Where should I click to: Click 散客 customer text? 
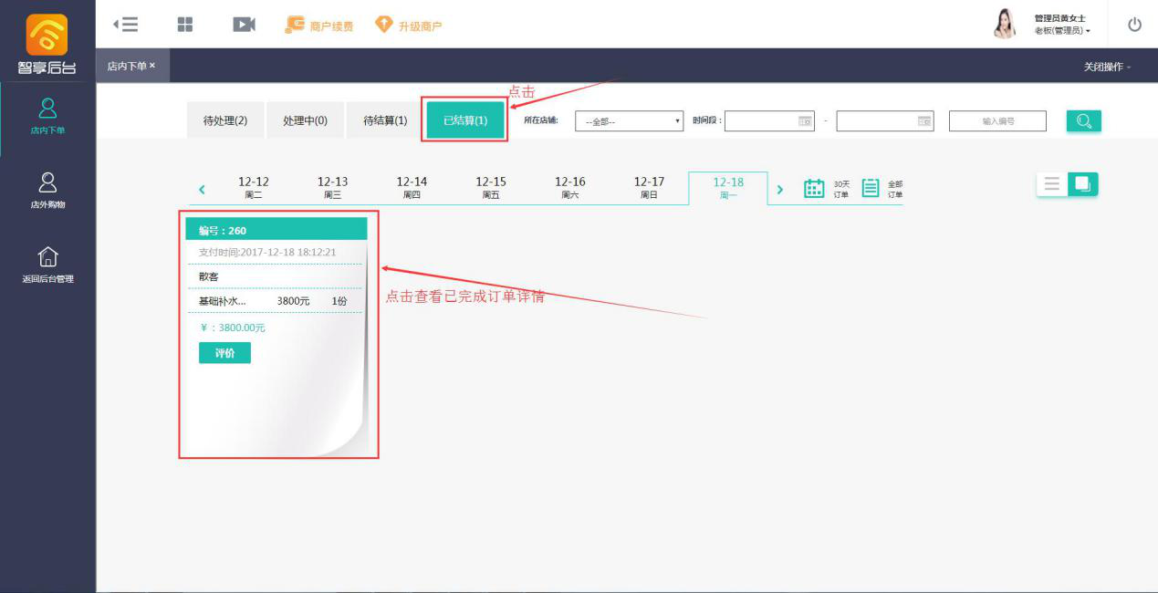tap(209, 276)
